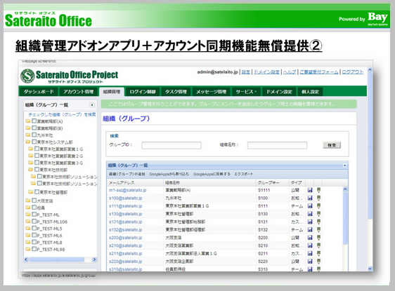This screenshot has height=291, width=395.
Task: Click page scrollbar down arrow
Action: [370, 269]
